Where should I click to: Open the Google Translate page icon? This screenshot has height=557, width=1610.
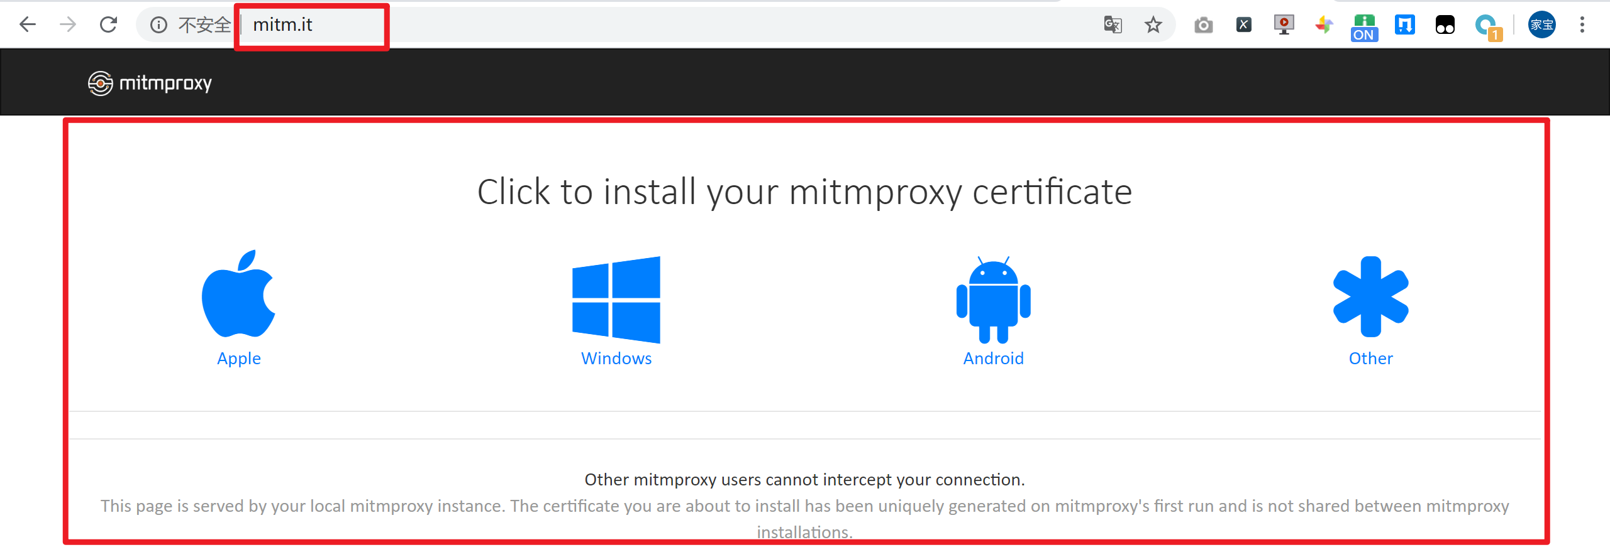coord(1113,24)
